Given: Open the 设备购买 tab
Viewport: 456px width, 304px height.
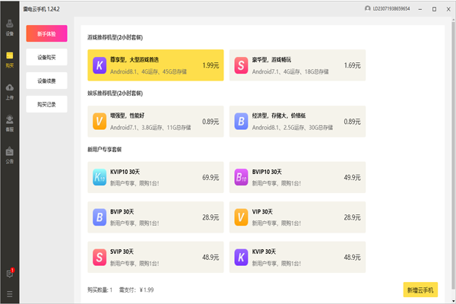Looking at the screenshot, I should point(46,57).
